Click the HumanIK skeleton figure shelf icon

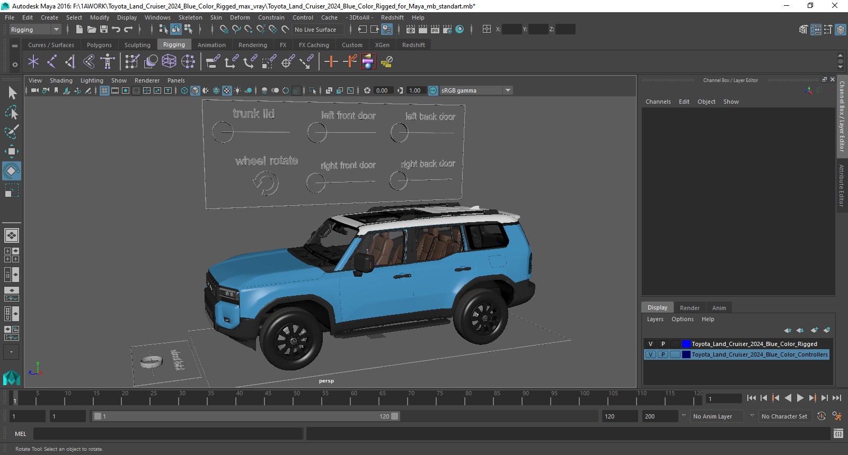point(108,62)
